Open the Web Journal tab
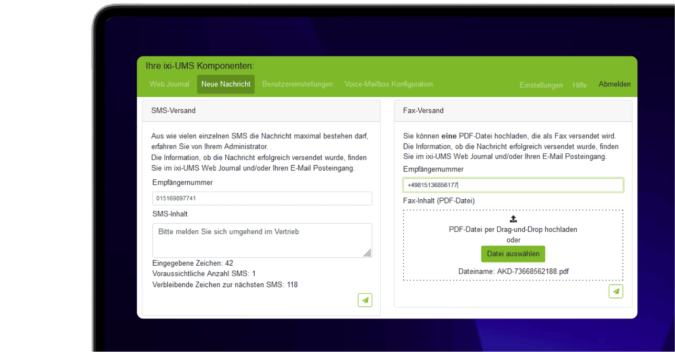The image size is (675, 352). click(x=169, y=84)
